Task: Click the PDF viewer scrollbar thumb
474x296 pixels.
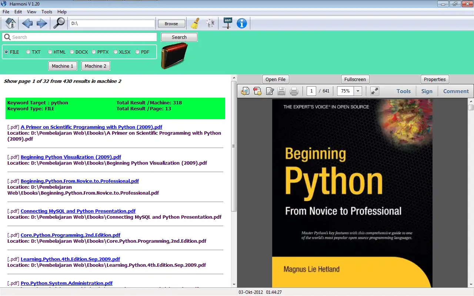Action: click(471, 108)
